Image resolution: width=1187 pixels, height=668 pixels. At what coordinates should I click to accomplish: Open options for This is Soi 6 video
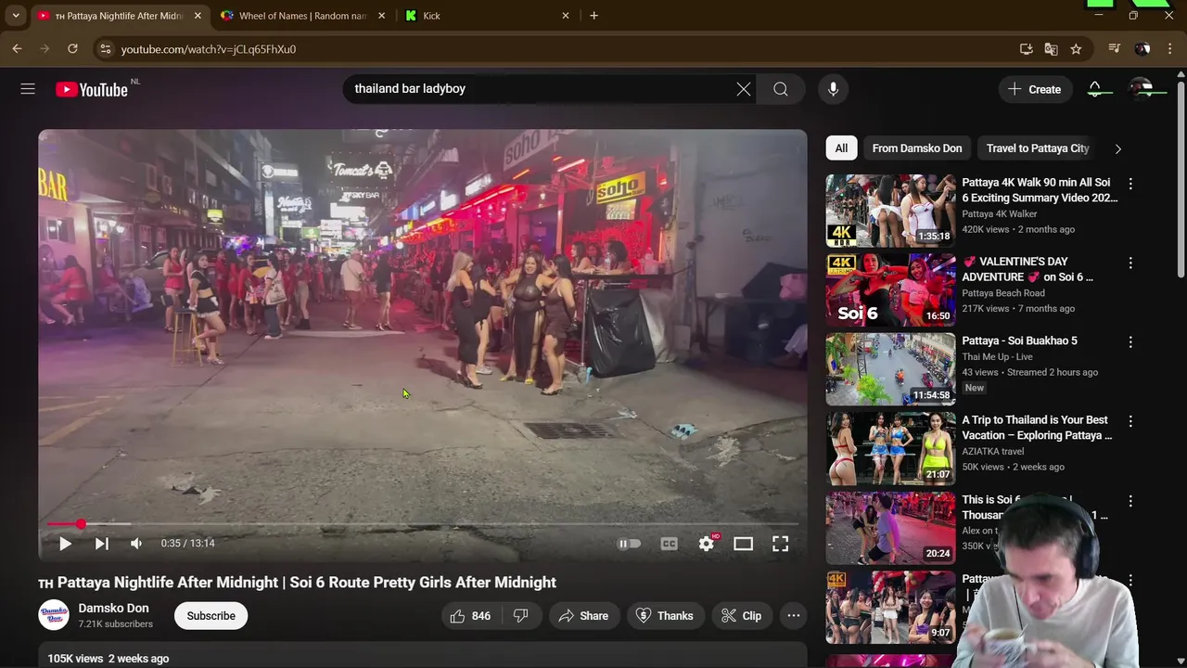point(1130,501)
